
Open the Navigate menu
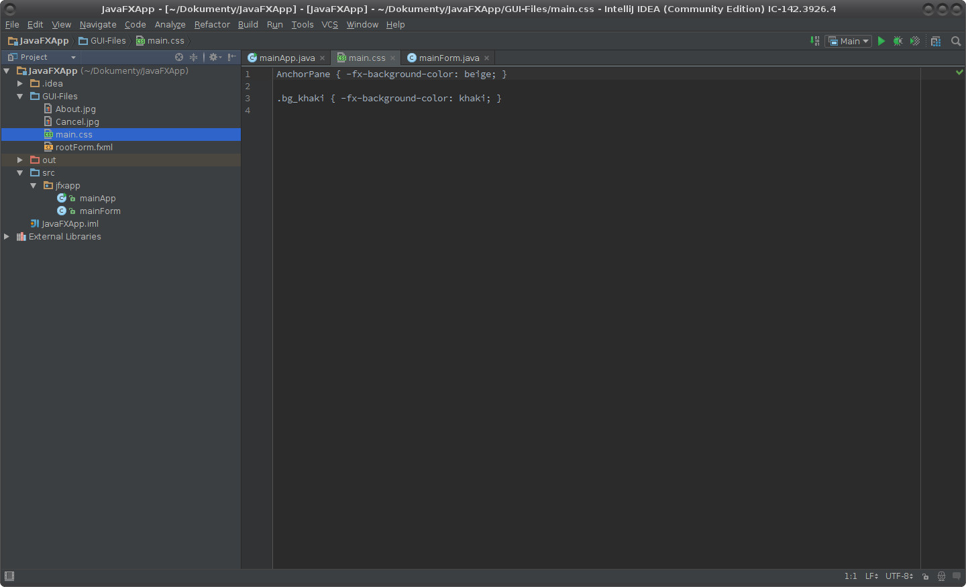[98, 25]
